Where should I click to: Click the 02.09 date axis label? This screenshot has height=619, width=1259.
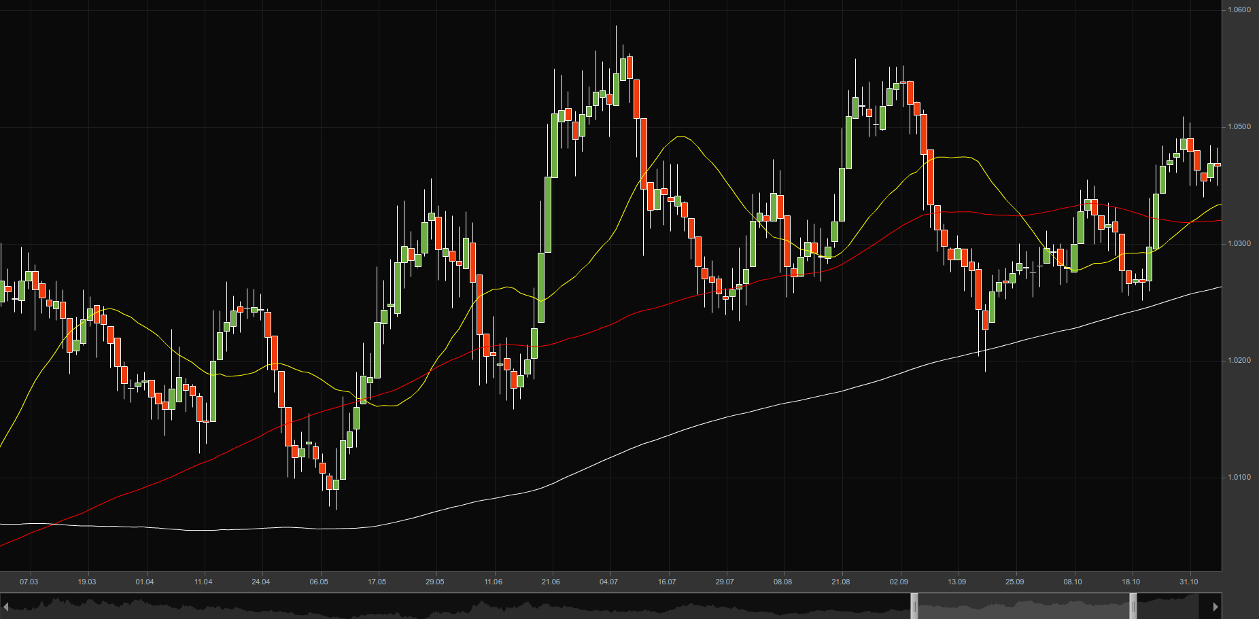click(x=899, y=582)
